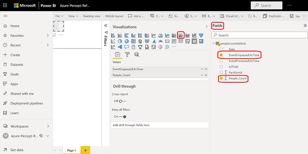Remove EventEnqueuedUtcTime from Values
Image resolution: width=308 pixels, height=154 pixels.
point(206,69)
